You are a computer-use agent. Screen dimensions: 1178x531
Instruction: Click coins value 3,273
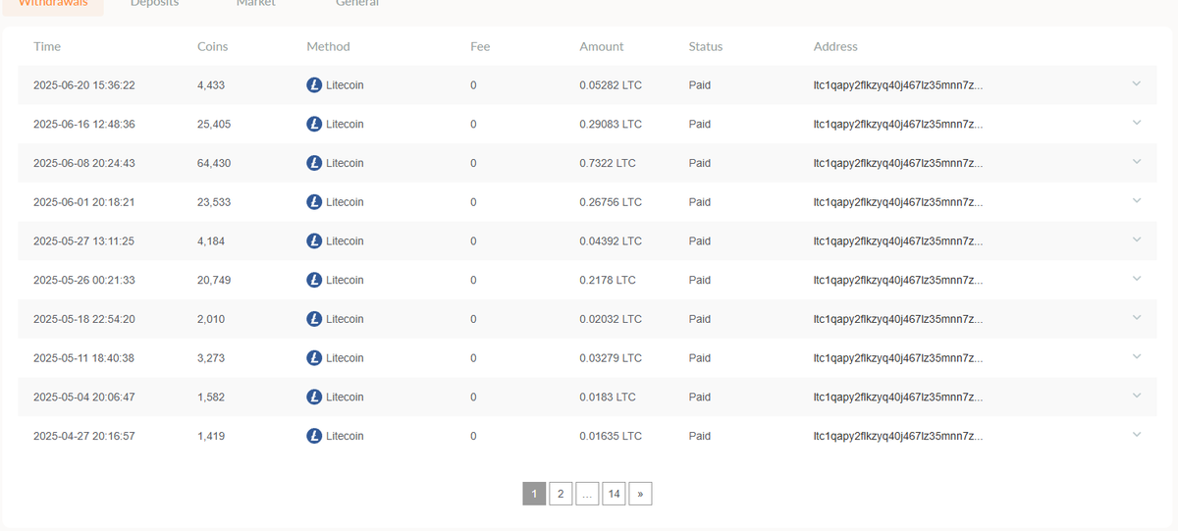(x=211, y=358)
